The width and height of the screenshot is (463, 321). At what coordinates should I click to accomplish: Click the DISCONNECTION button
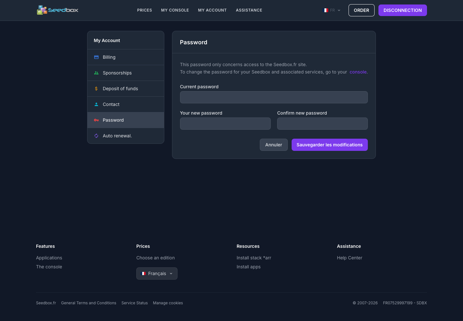click(403, 10)
